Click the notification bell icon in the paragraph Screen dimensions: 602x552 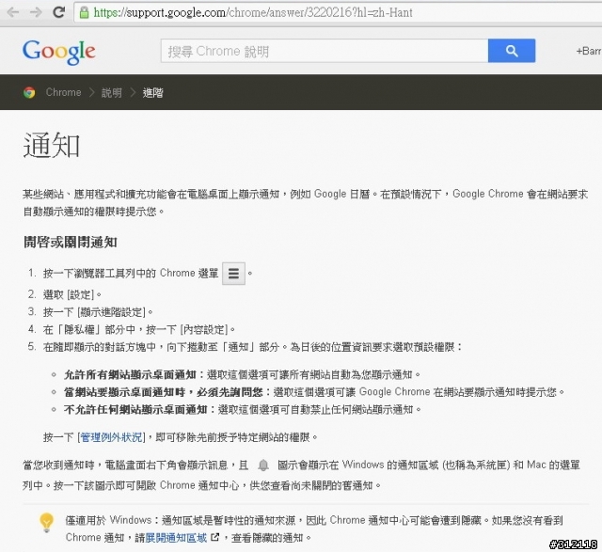(263, 465)
